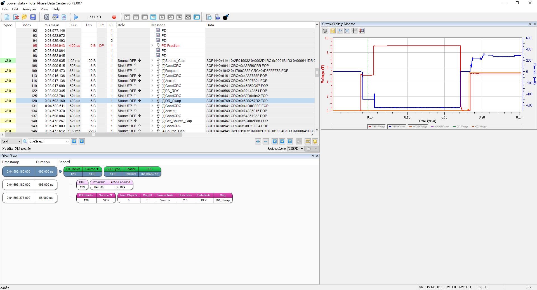Open the Hz Bus Statistics view icon
Viewport: 537px width, 290px height.
pyautogui.click(x=179, y=17)
